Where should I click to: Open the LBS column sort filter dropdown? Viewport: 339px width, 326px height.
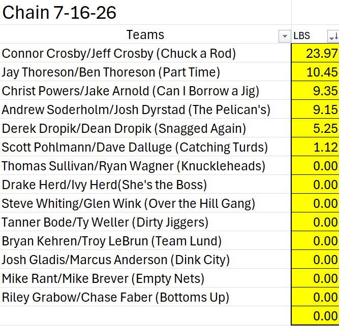(x=333, y=37)
